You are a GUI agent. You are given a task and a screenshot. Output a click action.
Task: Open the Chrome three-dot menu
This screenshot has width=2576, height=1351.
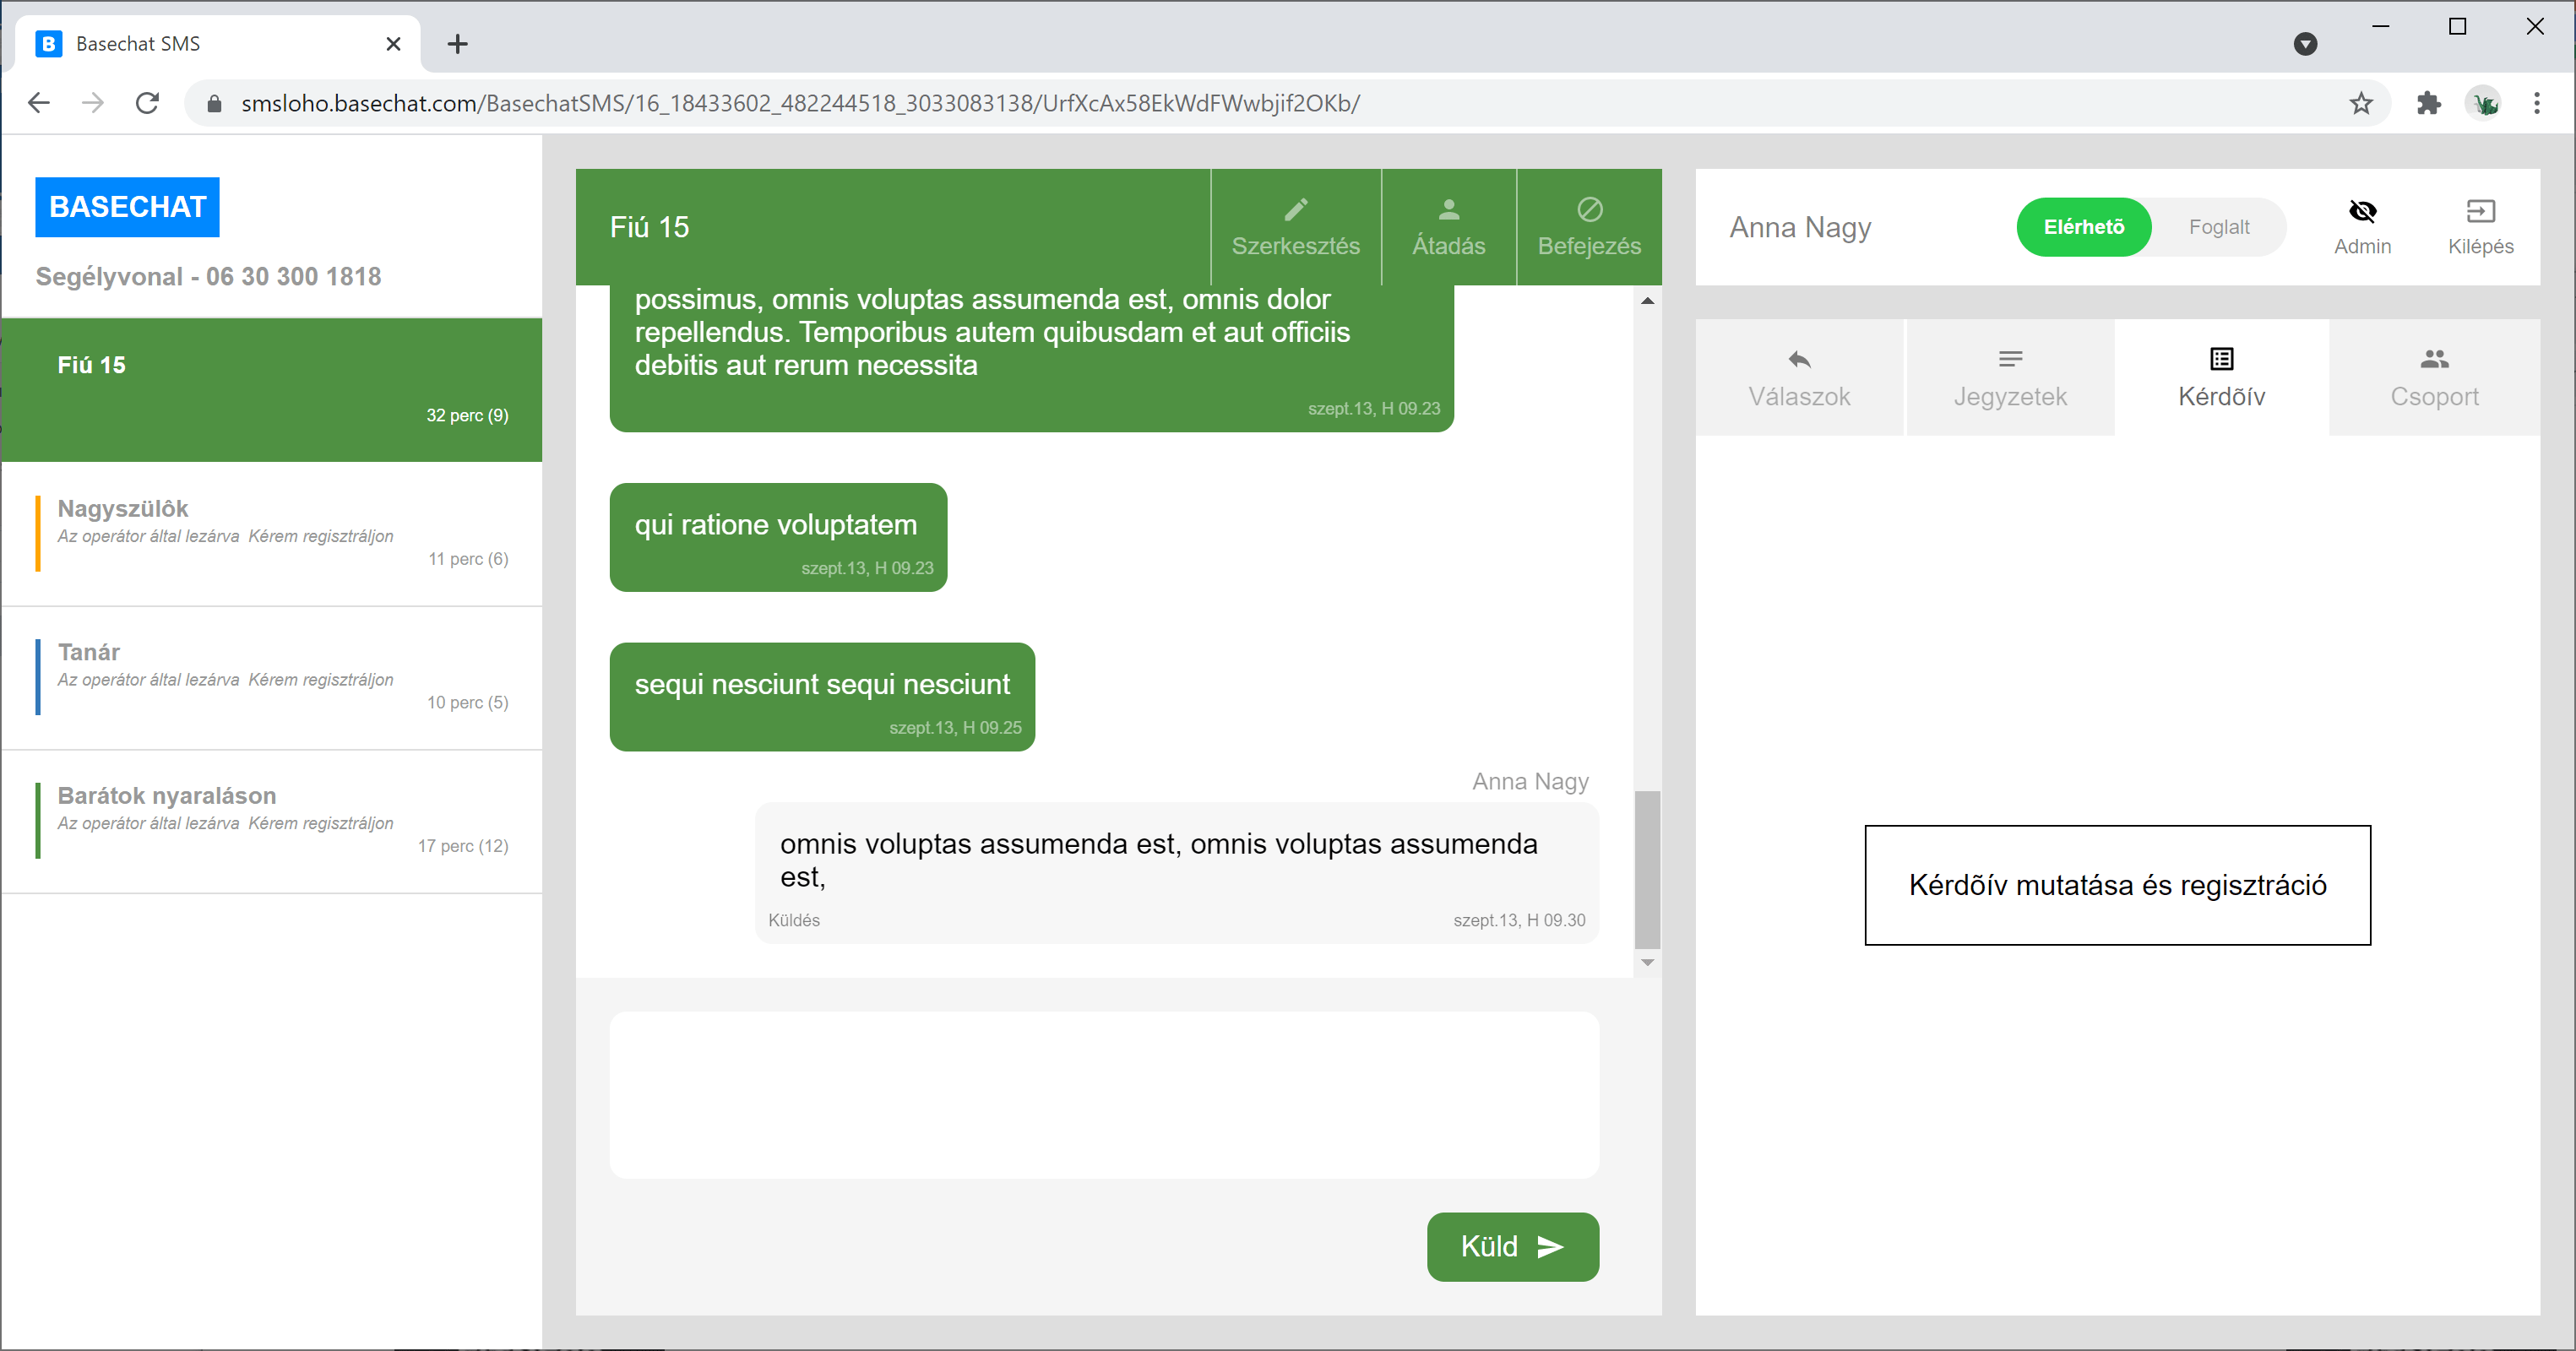click(x=2536, y=103)
